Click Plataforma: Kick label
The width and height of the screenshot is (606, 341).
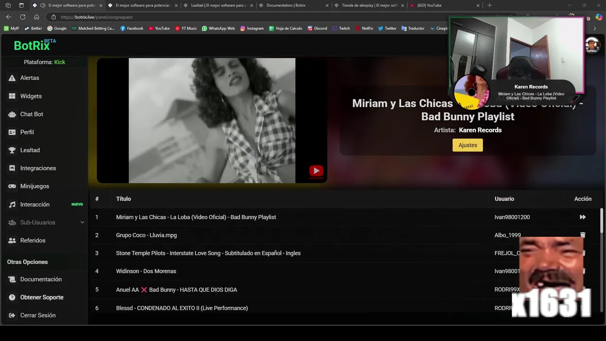[x=45, y=62]
